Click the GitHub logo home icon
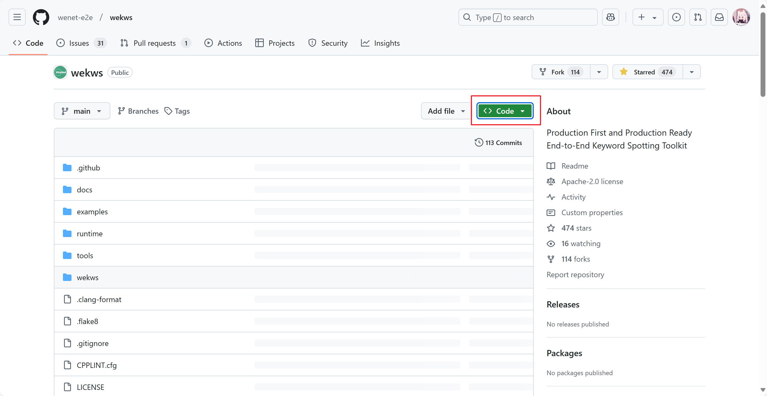This screenshot has width=767, height=396. (41, 17)
